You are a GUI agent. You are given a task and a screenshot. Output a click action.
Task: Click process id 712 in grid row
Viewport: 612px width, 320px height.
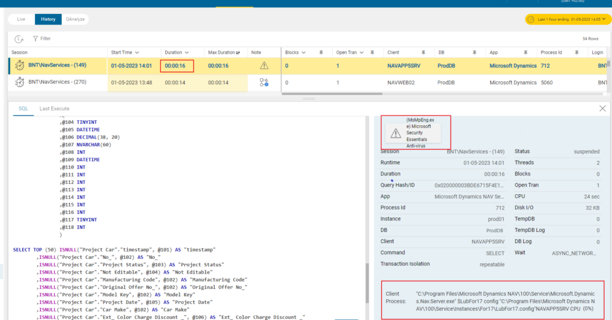(x=545, y=66)
